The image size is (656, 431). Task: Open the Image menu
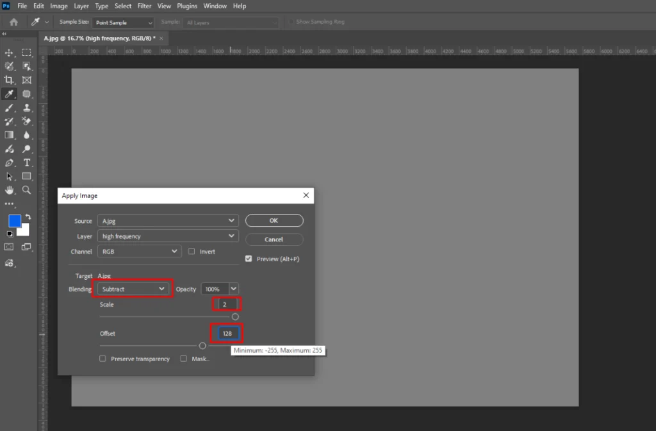point(59,6)
